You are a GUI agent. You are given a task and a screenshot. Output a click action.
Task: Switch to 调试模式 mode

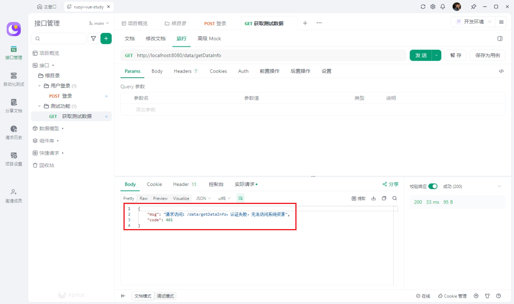[165, 296]
